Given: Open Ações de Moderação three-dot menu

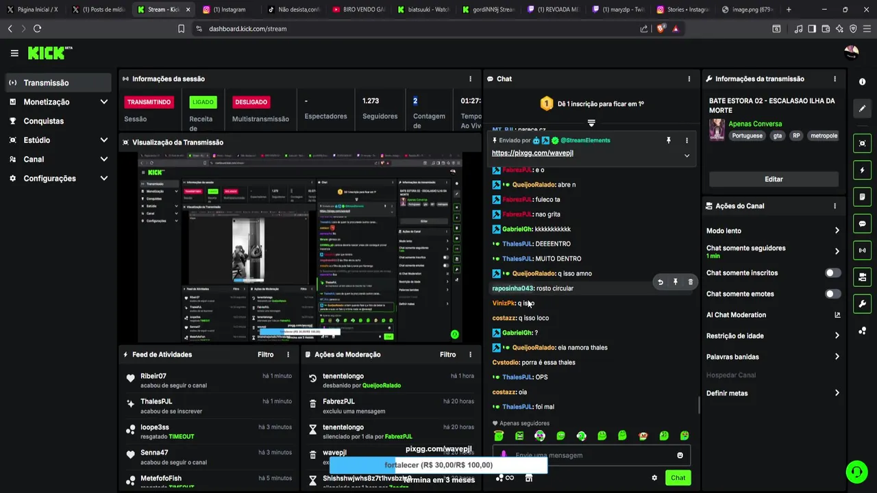Looking at the screenshot, I should tap(470, 355).
